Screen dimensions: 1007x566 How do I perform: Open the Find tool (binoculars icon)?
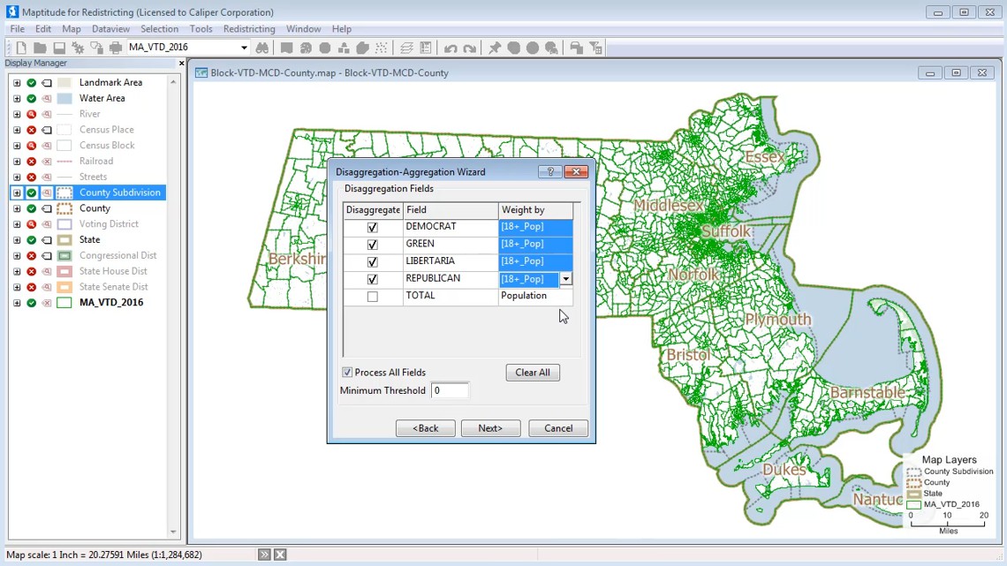click(x=261, y=47)
